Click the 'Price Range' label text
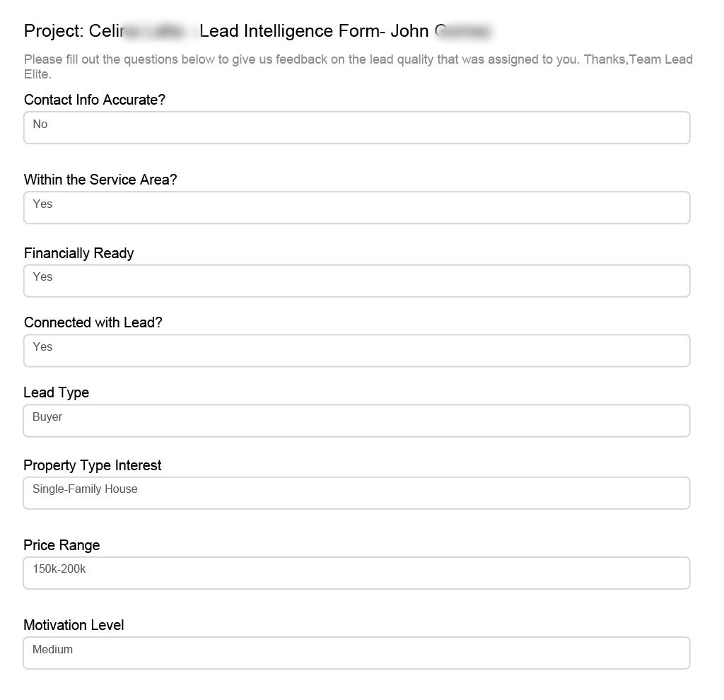This screenshot has width=724, height=700. coord(62,545)
